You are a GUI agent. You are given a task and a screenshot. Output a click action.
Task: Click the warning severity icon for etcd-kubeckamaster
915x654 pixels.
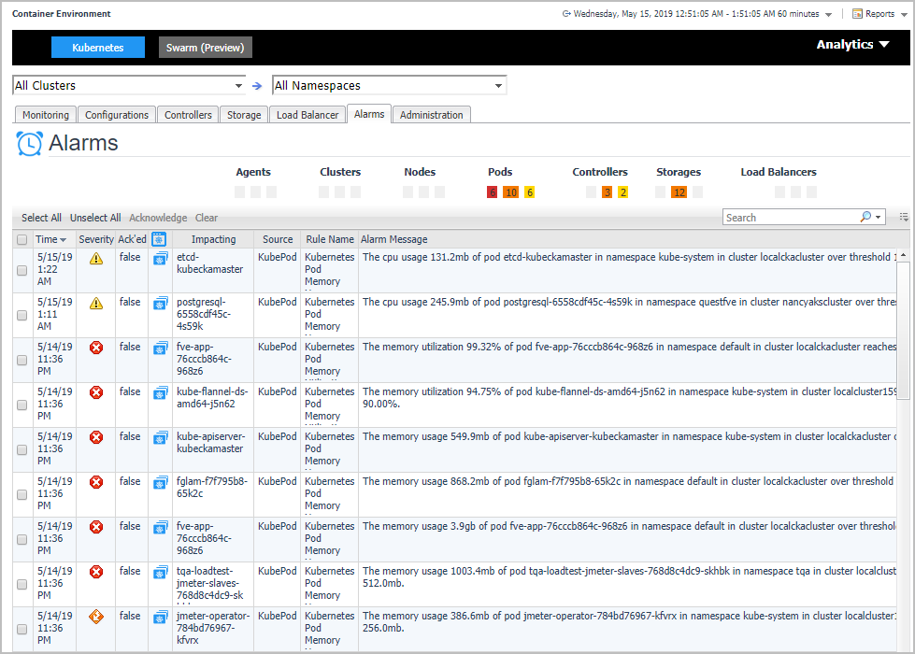(95, 258)
